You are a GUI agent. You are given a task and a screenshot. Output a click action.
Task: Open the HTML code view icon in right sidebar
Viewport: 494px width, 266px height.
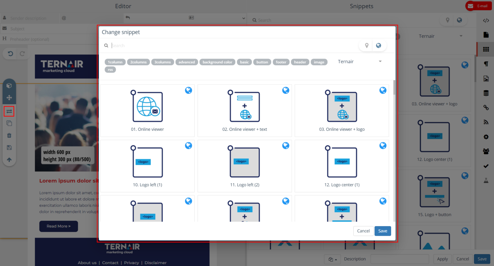click(x=486, y=20)
